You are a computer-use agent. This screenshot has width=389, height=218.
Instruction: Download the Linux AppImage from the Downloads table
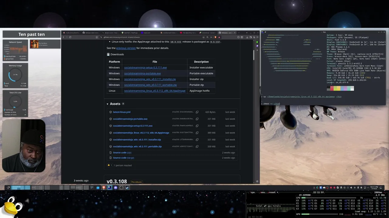155,91
